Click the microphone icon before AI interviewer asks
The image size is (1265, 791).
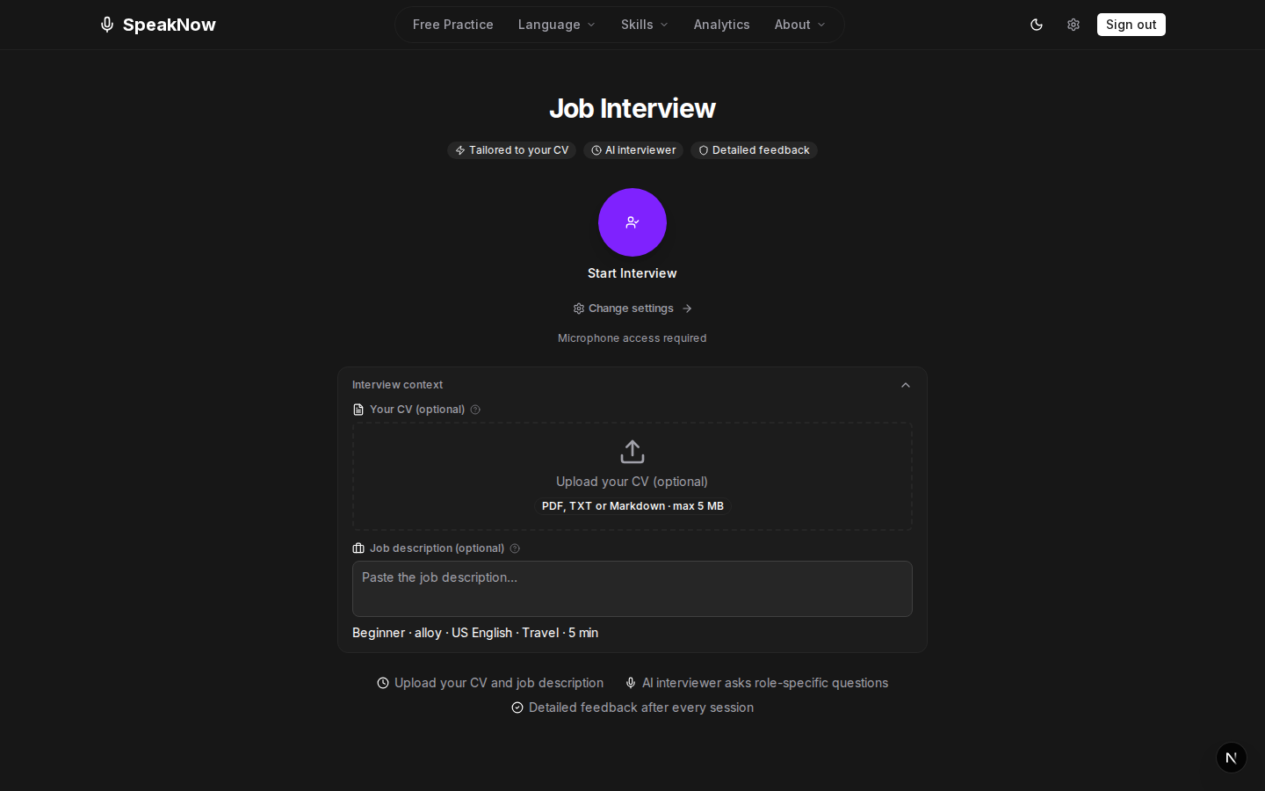click(631, 683)
